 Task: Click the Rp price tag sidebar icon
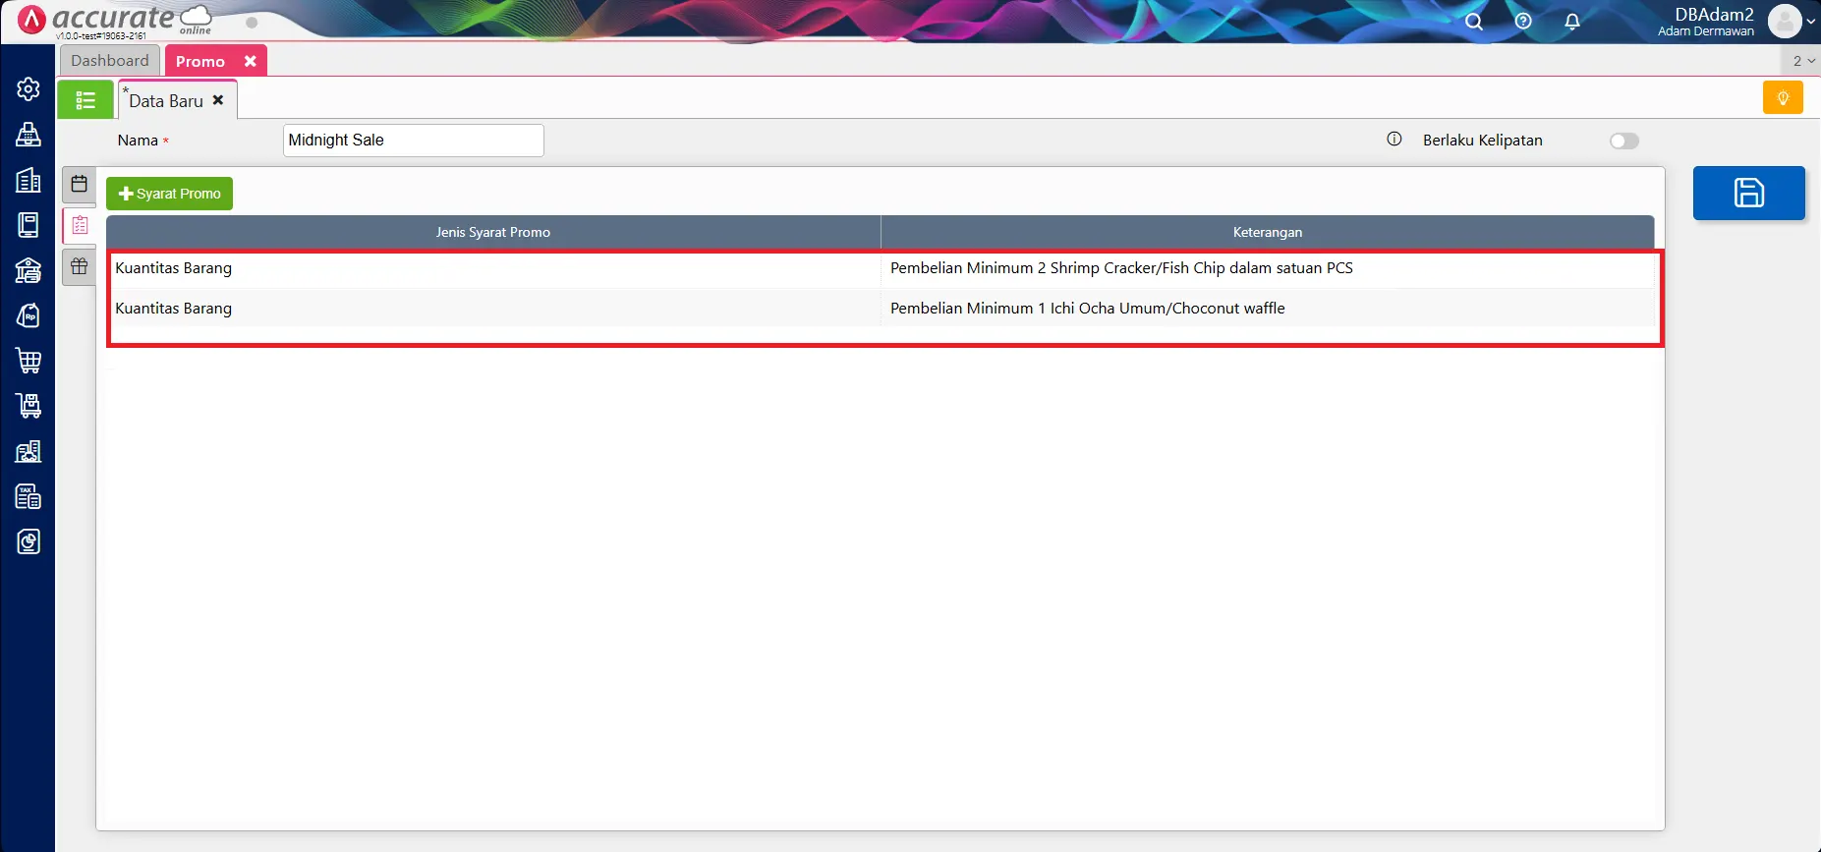[28, 315]
